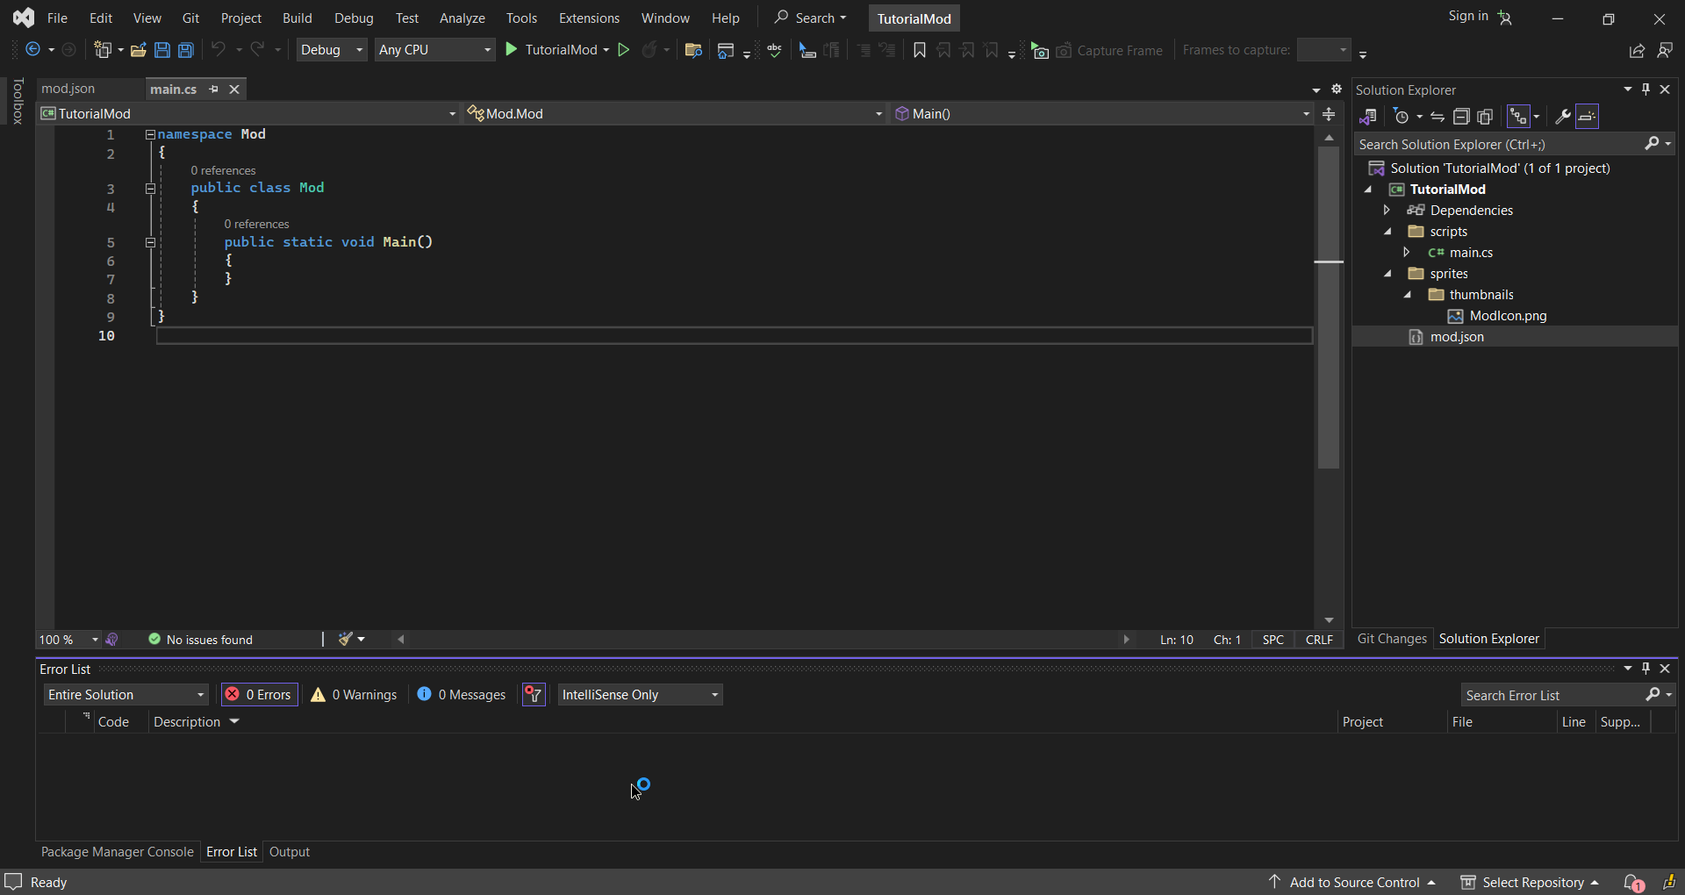The height and width of the screenshot is (895, 1685).
Task: Click the Solution Explorer wrench properties icon
Action: pos(1562,117)
